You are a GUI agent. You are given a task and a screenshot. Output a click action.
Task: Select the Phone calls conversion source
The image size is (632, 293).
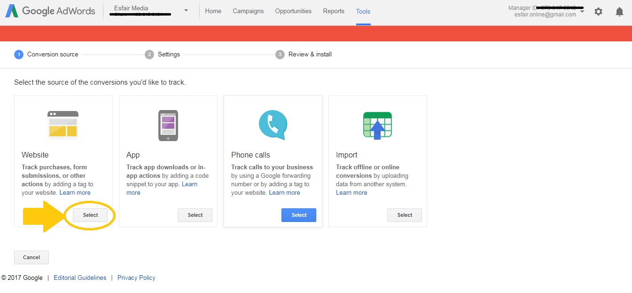pyautogui.click(x=299, y=215)
